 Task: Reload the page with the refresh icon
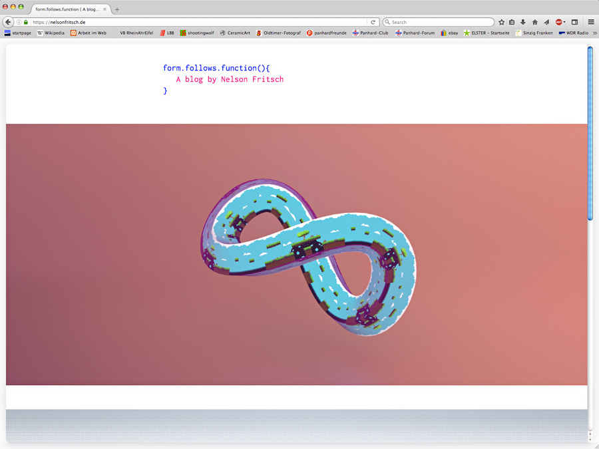pos(373,22)
